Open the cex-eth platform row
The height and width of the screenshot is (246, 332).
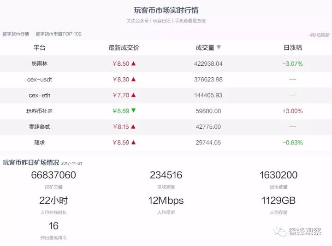[166, 95]
